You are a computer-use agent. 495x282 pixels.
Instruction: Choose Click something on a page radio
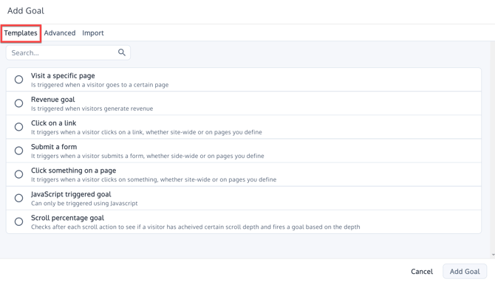pyautogui.click(x=19, y=174)
